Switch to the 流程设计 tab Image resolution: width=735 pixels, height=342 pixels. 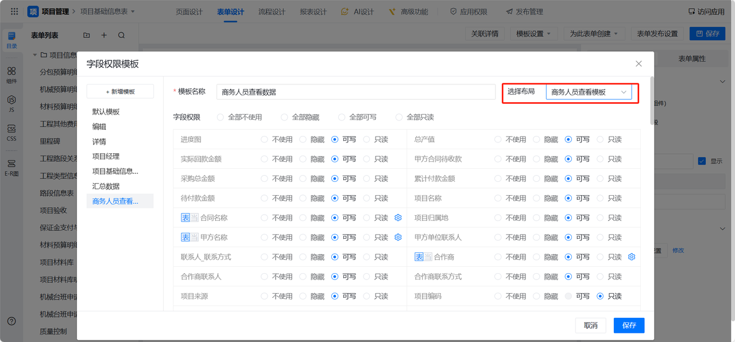coord(272,11)
